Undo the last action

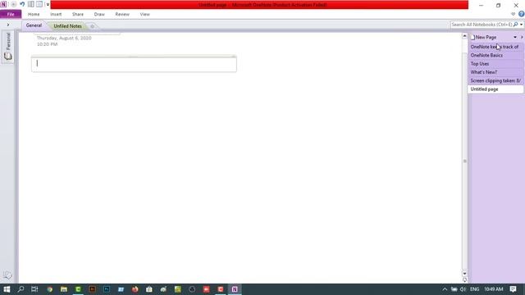click(x=22, y=4)
